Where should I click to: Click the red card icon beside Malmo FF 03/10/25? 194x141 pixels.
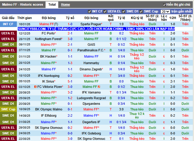(x=99, y=87)
